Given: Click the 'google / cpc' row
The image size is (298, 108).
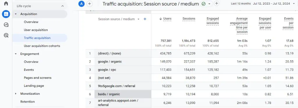Looking at the screenshot, I should click(191, 70).
